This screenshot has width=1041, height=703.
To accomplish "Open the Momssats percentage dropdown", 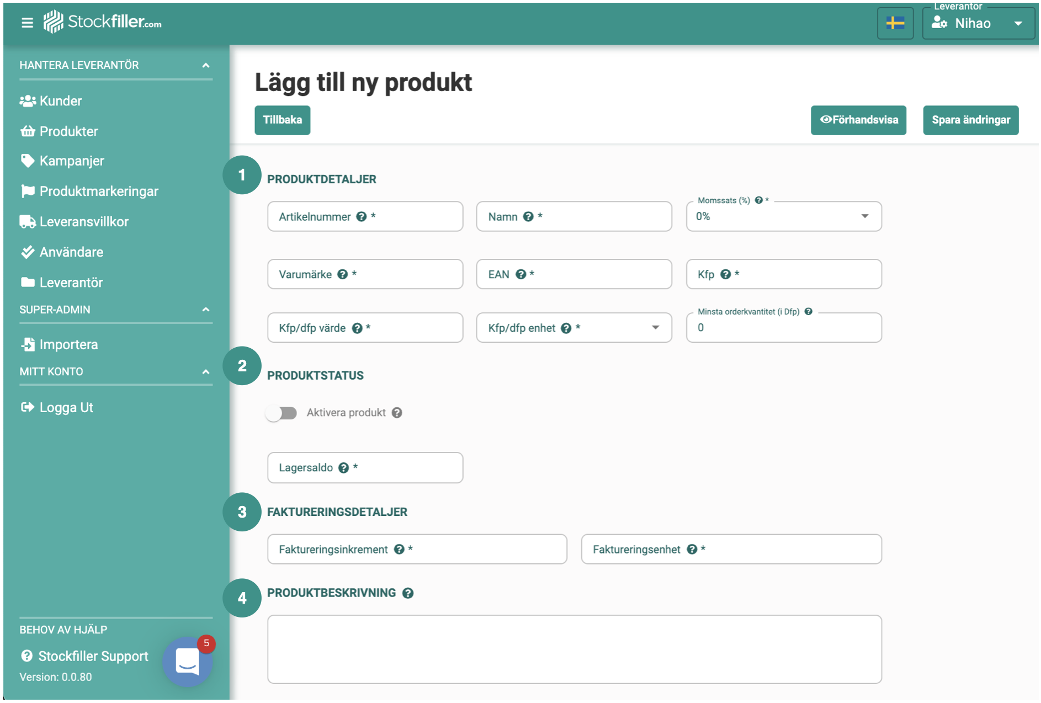I will [783, 216].
